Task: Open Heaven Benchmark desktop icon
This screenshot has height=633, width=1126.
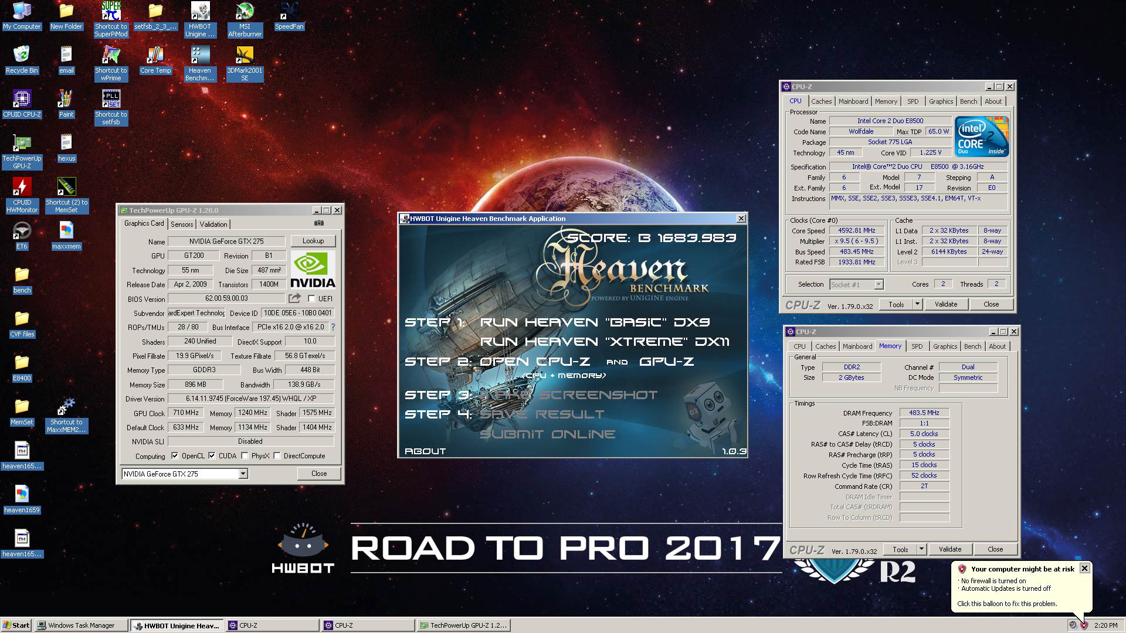Action: 200,63
